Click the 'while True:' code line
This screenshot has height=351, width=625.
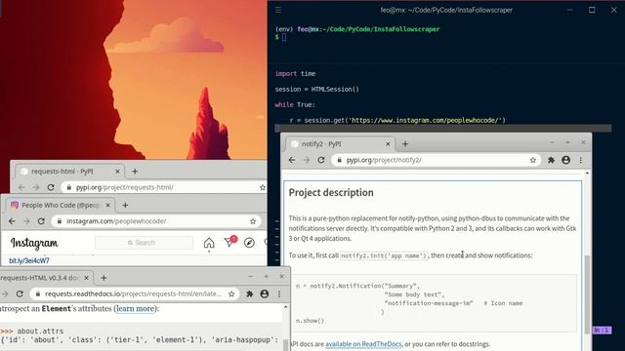coord(295,104)
